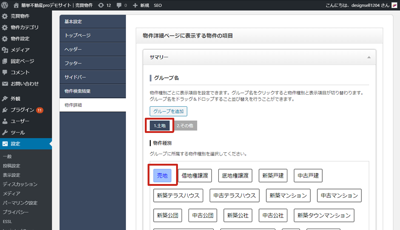This screenshot has width=400, height=230.
Task: Collapse the サマリー panel arrow
Action: click(368, 57)
